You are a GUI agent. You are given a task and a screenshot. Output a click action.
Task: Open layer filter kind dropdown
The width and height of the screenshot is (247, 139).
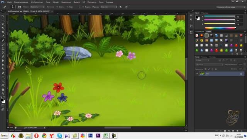click(x=202, y=60)
